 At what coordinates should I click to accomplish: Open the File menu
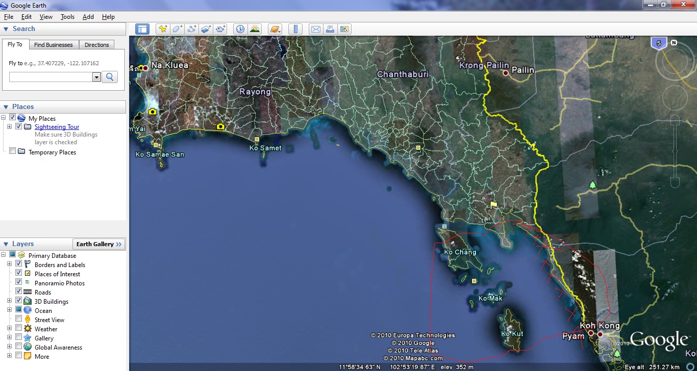point(9,17)
